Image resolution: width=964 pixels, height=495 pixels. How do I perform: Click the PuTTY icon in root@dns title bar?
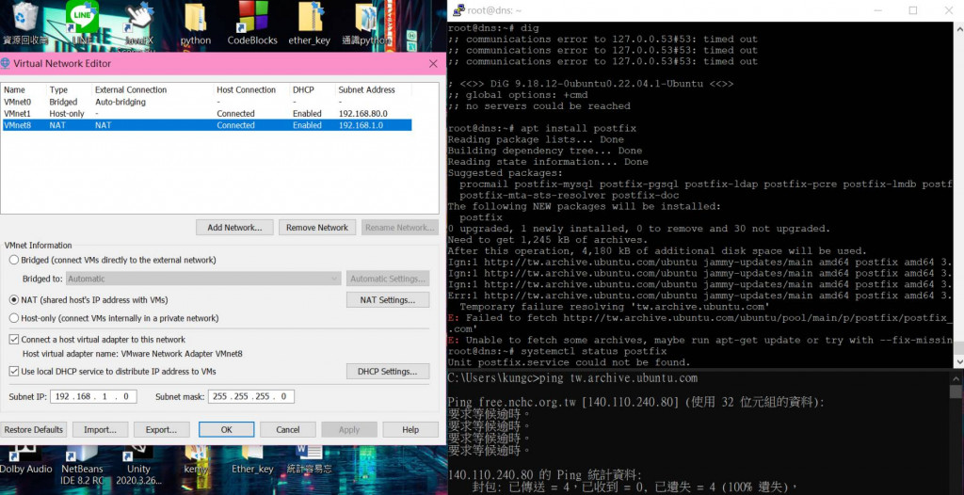[x=458, y=10]
